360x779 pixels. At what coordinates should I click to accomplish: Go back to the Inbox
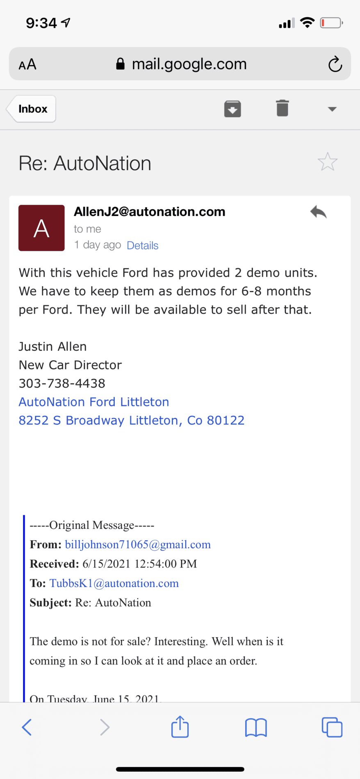31,109
